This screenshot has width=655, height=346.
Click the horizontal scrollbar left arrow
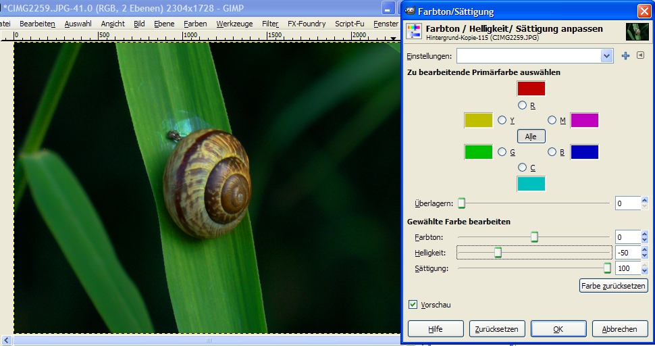pyautogui.click(x=6, y=340)
